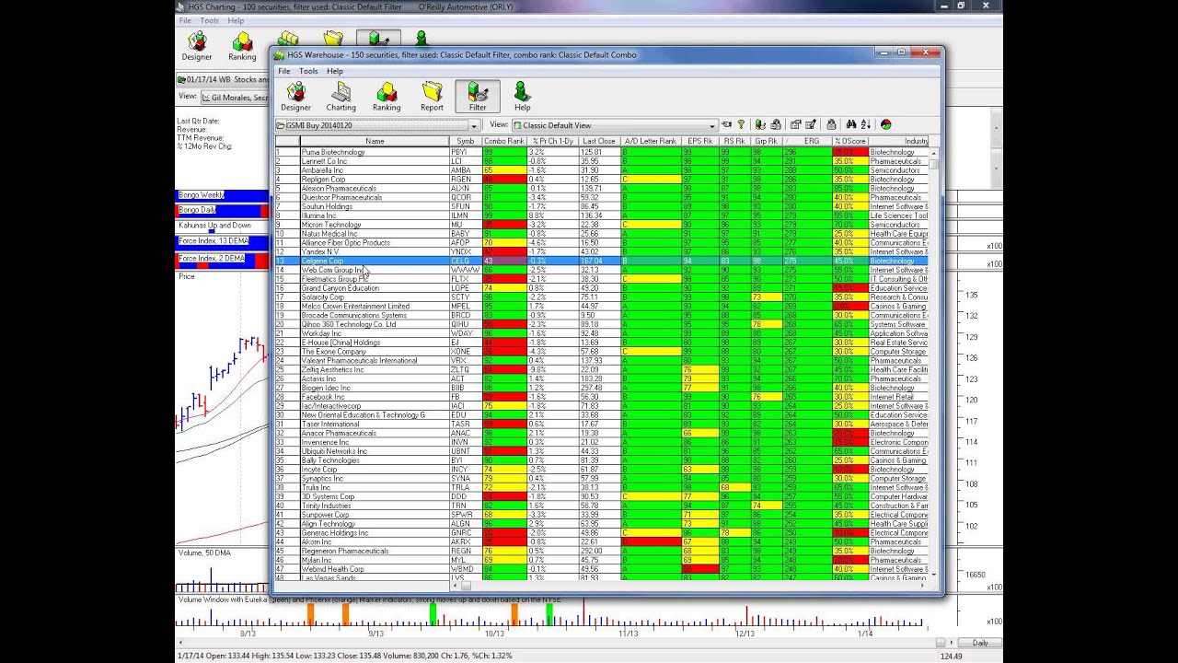Click the SCTY symbol cell
Image resolution: width=1178 pixels, height=663 pixels.
point(466,297)
